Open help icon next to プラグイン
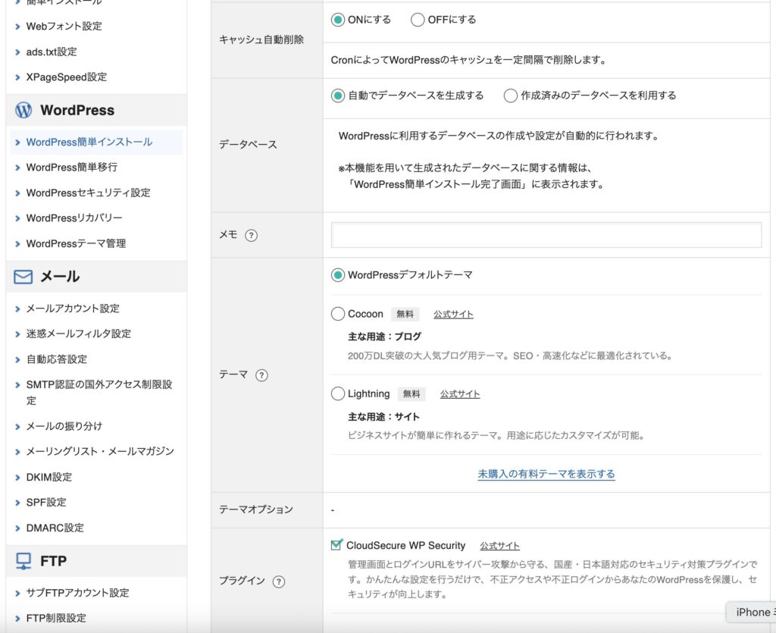The width and height of the screenshot is (776, 633). click(x=279, y=581)
